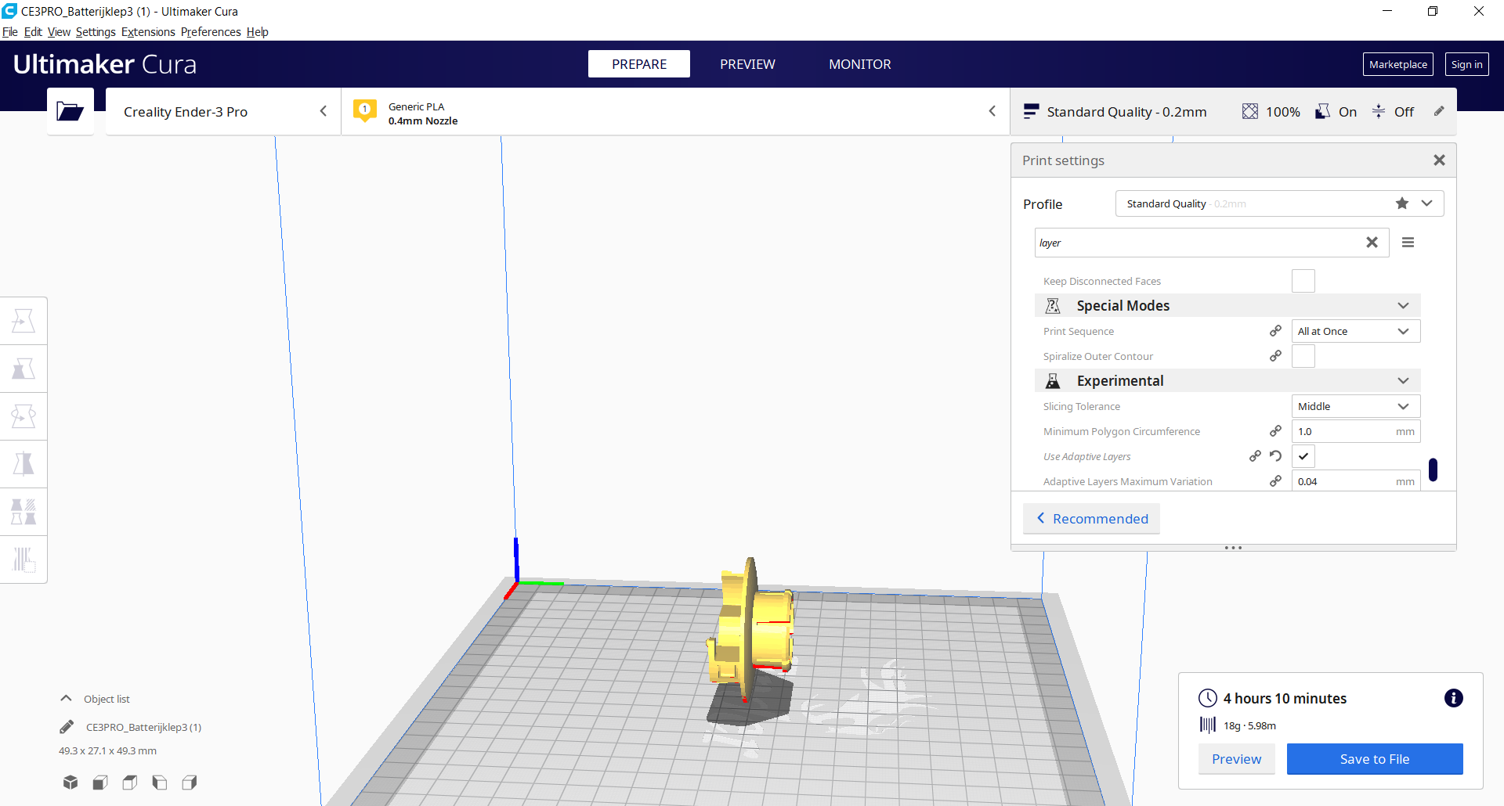Click pencil icon to edit print settings
This screenshot has width=1504, height=806.
(x=1439, y=111)
